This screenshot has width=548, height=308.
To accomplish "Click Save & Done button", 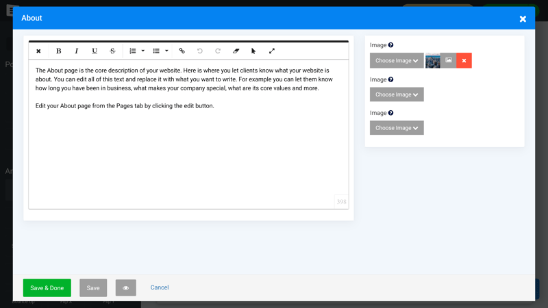I will [47, 288].
